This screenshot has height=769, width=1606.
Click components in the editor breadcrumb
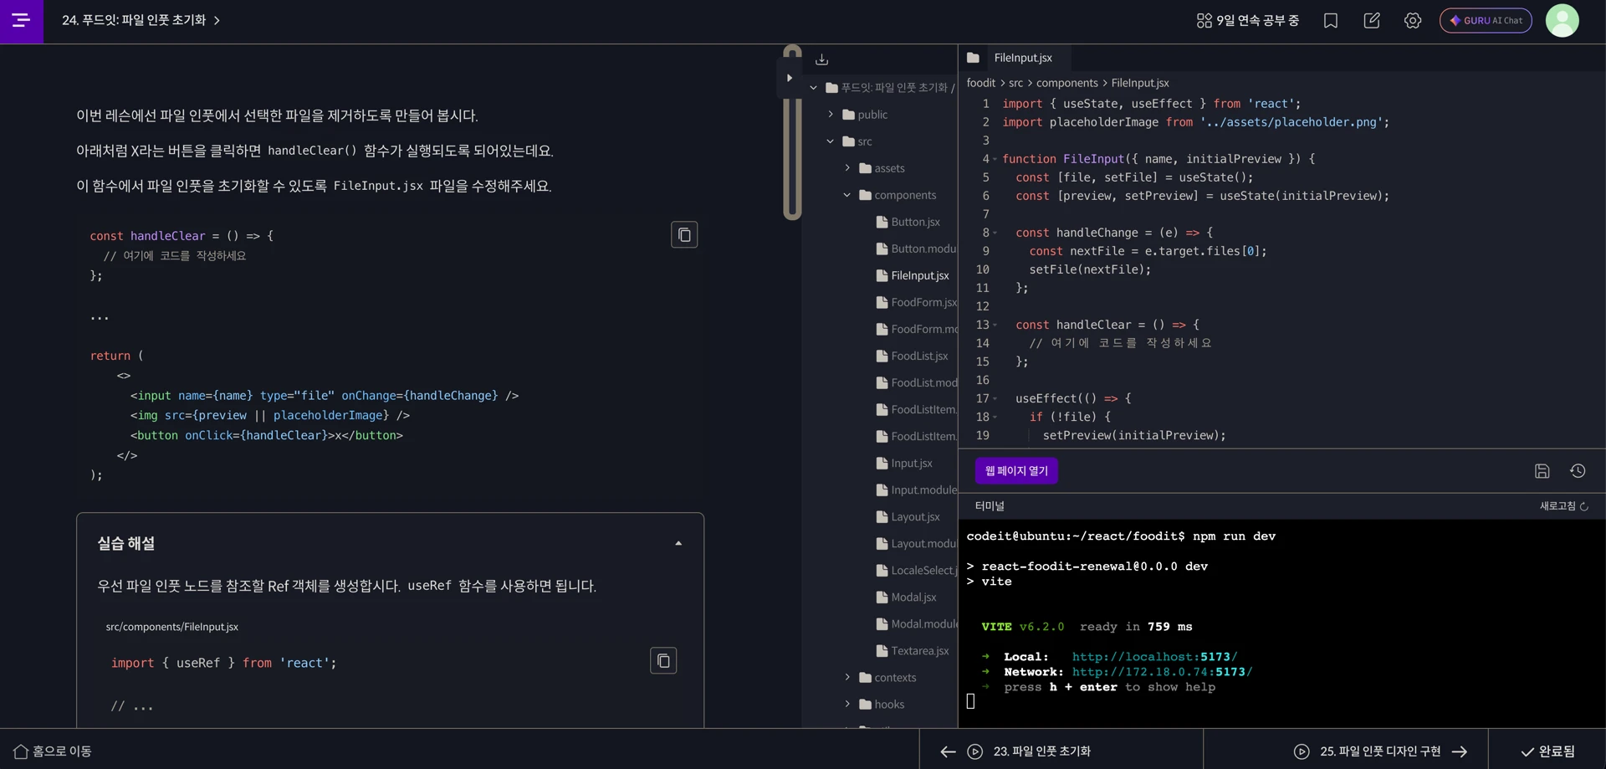[1067, 83]
